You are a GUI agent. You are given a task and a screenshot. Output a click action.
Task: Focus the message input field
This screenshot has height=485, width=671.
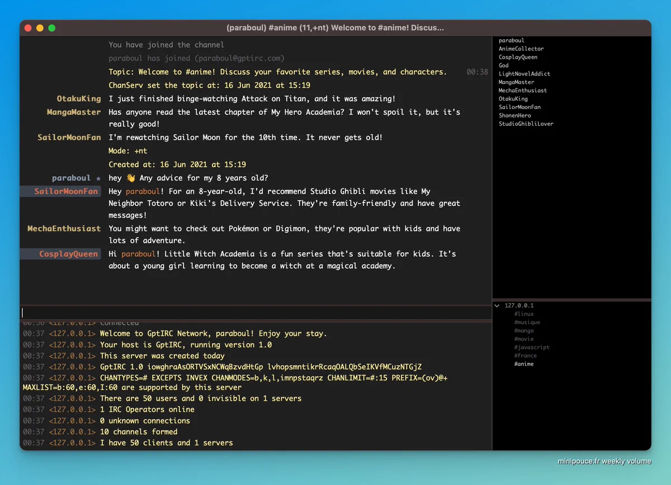[256, 313]
